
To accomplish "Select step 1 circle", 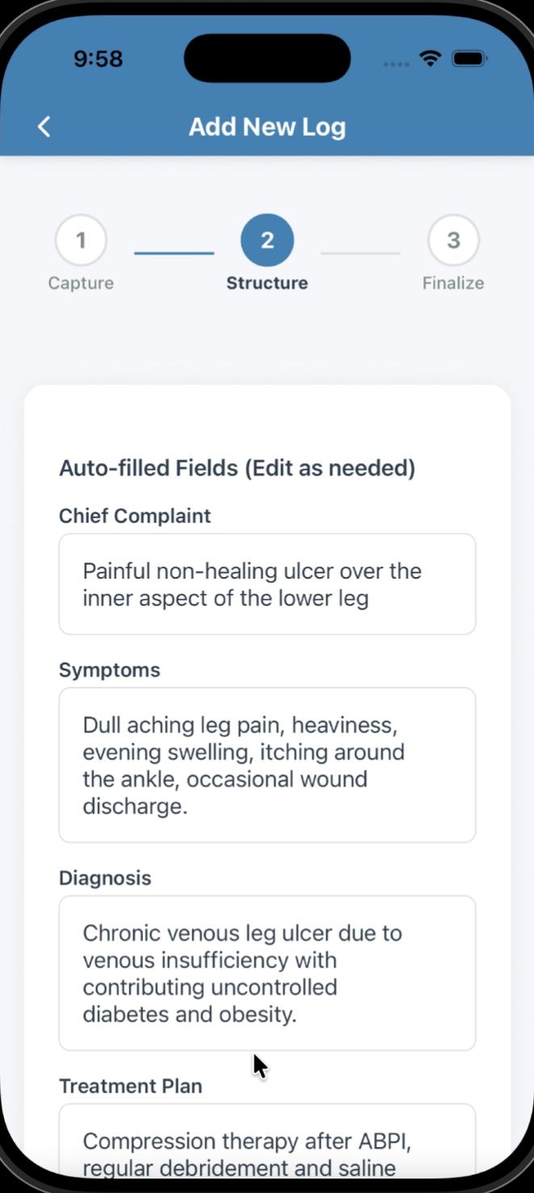I will coord(81,240).
